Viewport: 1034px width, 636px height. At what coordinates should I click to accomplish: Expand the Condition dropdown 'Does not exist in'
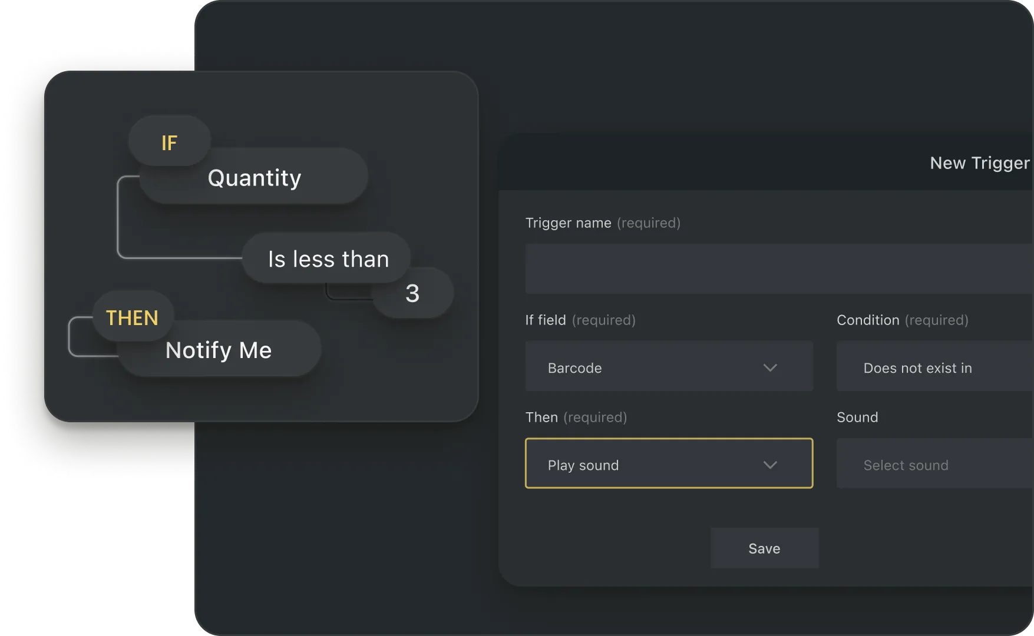[x=934, y=367]
